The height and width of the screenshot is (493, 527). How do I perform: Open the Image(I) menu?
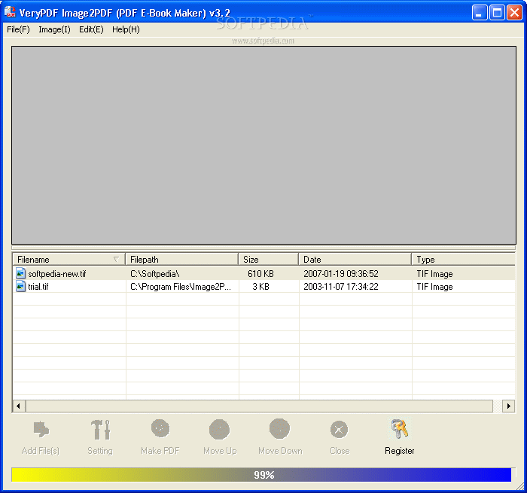coord(54,29)
